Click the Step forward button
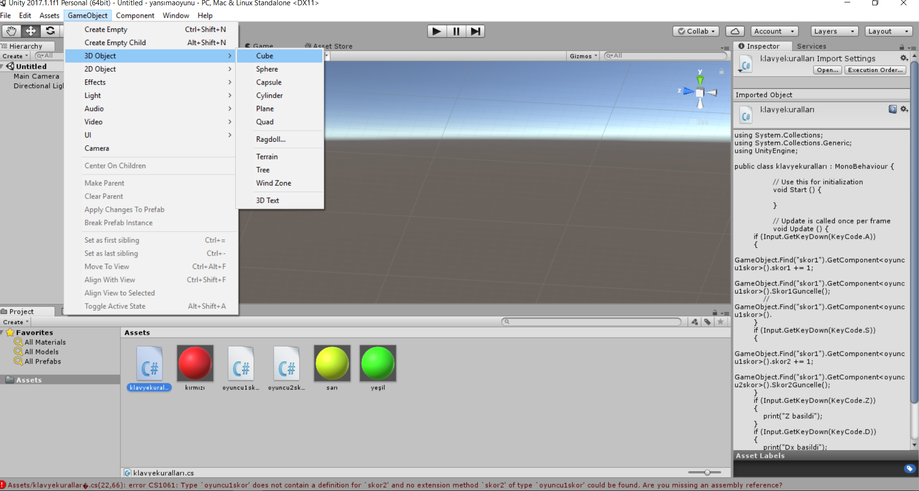919x491 pixels. [475, 31]
